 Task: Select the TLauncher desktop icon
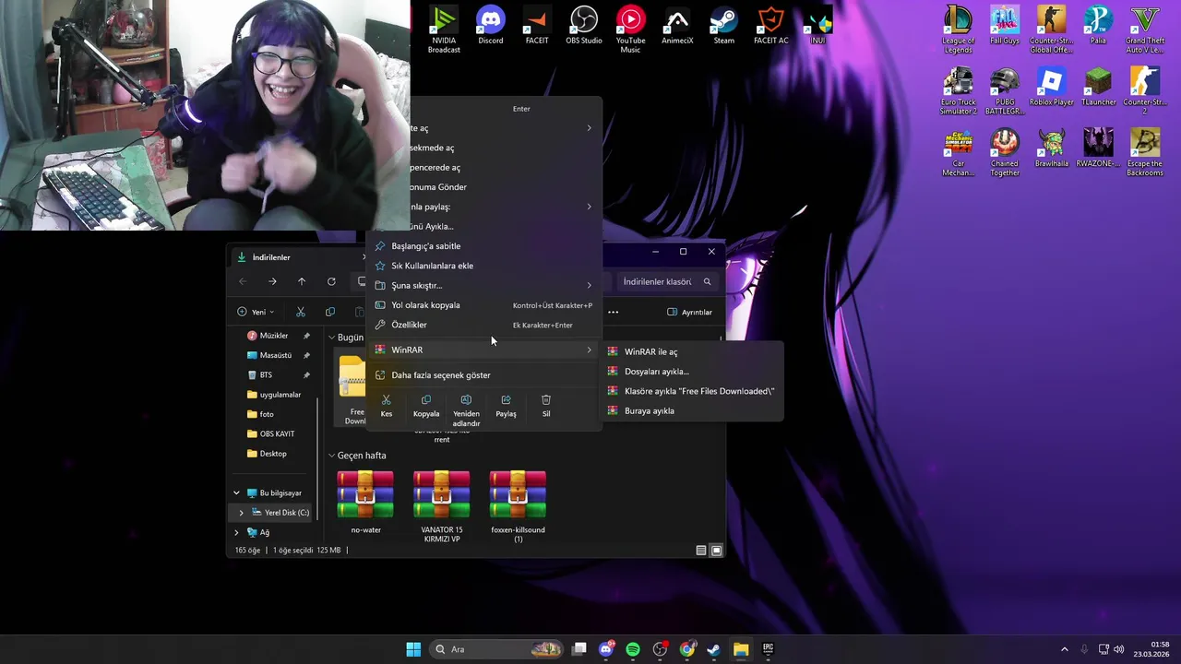point(1098,88)
